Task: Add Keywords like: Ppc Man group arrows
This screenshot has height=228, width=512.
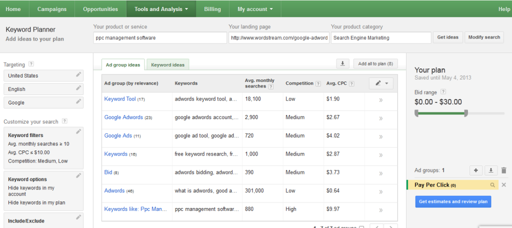Action: [x=380, y=210]
